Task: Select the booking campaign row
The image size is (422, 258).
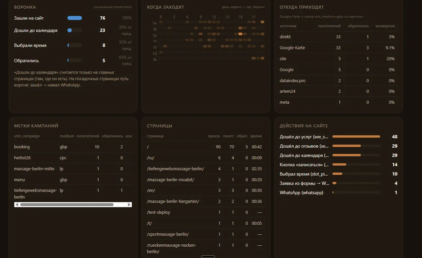Action: pyautogui.click(x=73, y=147)
